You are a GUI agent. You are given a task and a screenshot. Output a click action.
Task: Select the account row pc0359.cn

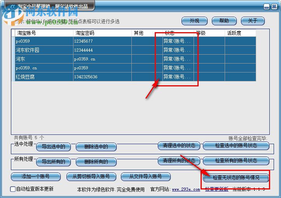tap(135, 68)
